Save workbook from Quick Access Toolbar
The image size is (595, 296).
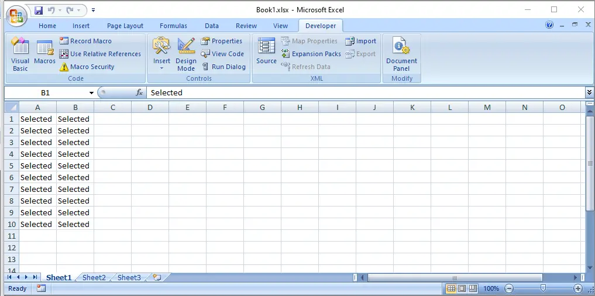click(x=39, y=11)
